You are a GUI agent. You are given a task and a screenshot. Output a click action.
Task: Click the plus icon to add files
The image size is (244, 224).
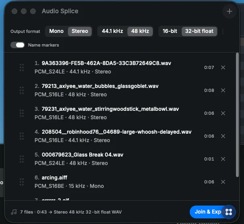pos(230,11)
